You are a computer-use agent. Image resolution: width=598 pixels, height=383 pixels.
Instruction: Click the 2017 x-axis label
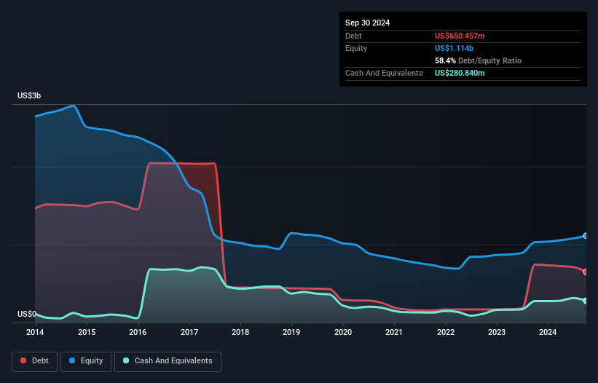[189, 332]
